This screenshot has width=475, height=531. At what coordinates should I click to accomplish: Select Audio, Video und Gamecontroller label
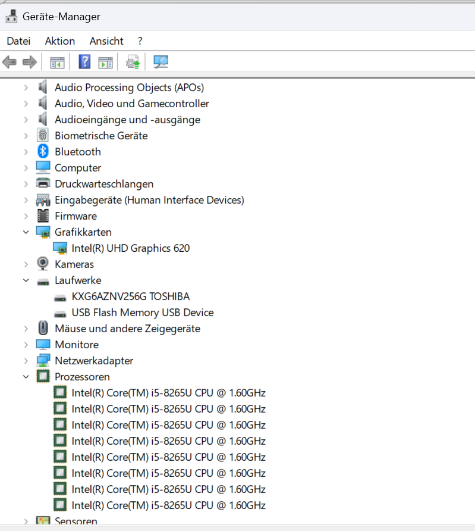pyautogui.click(x=132, y=104)
